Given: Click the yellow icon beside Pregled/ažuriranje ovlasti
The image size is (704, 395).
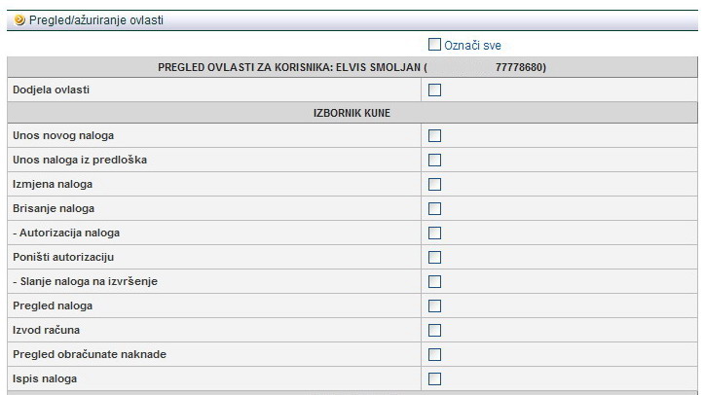Looking at the screenshot, I should 19,19.
